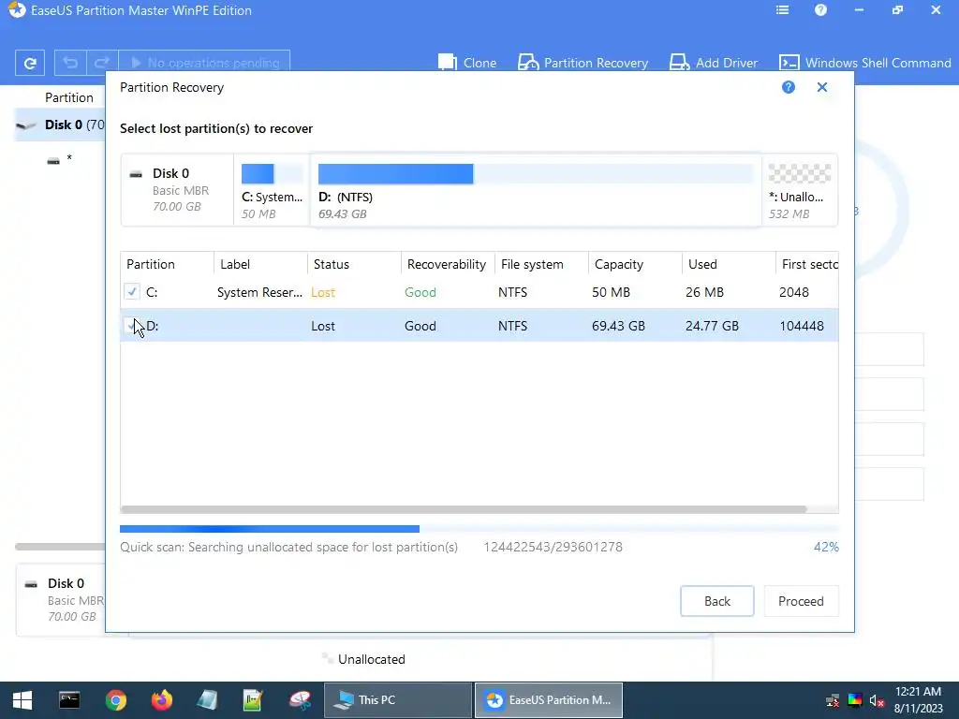Select Disk 0 in main window list
The height and width of the screenshot is (719, 959).
click(60, 125)
